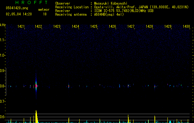Click the date 02.05.04 14:20

pos(19,14)
